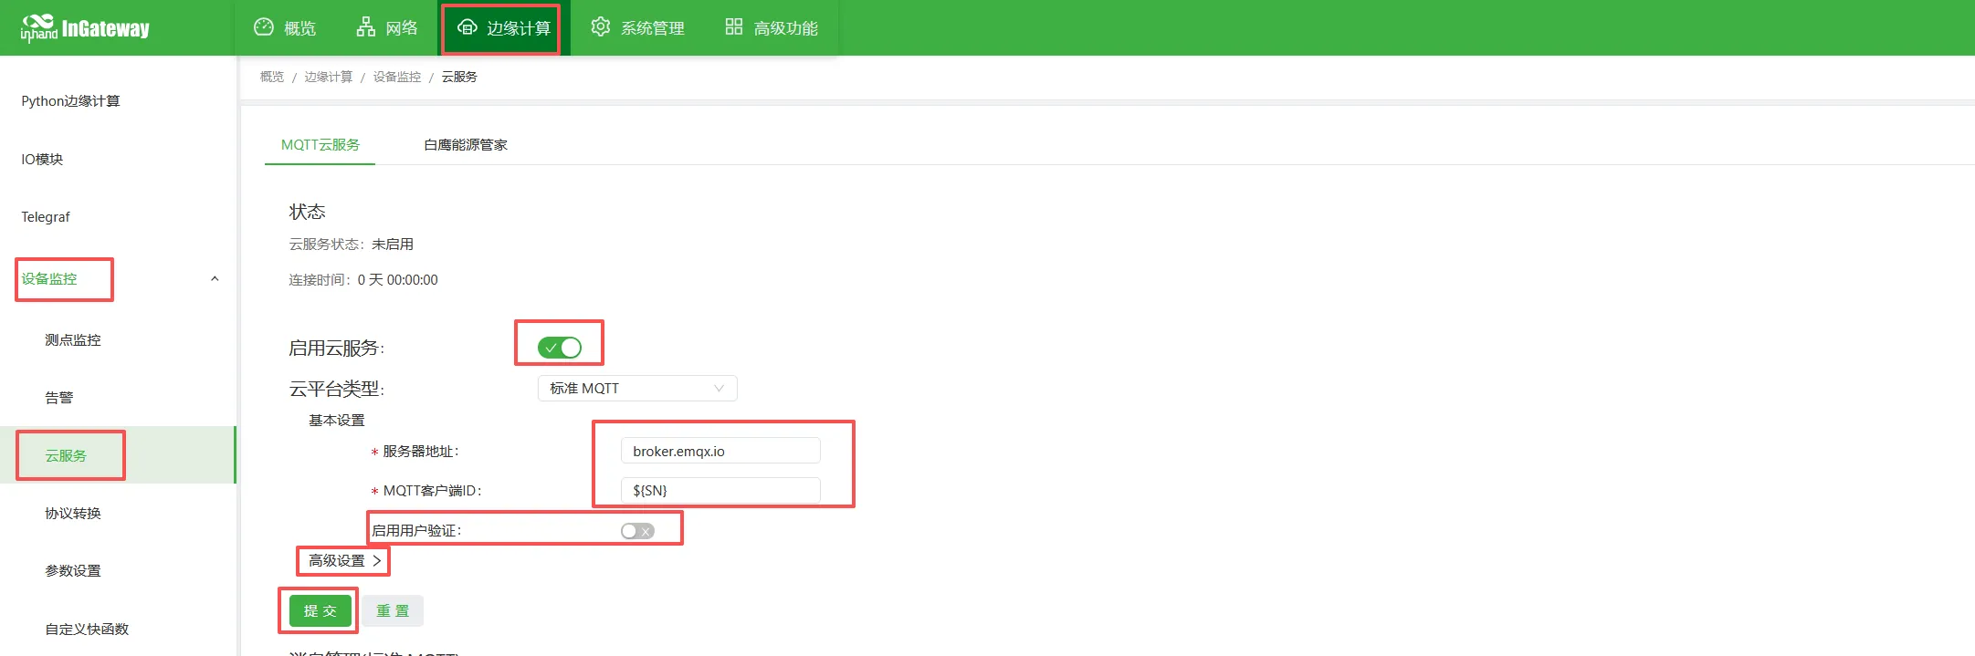Open the 概览 top menu
The height and width of the screenshot is (656, 1975).
(x=285, y=28)
